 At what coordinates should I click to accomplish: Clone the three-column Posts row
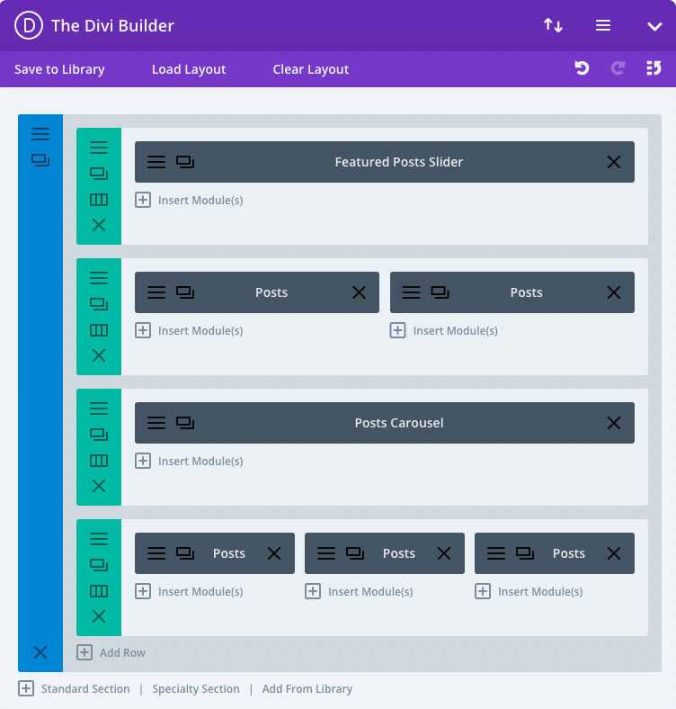99,565
